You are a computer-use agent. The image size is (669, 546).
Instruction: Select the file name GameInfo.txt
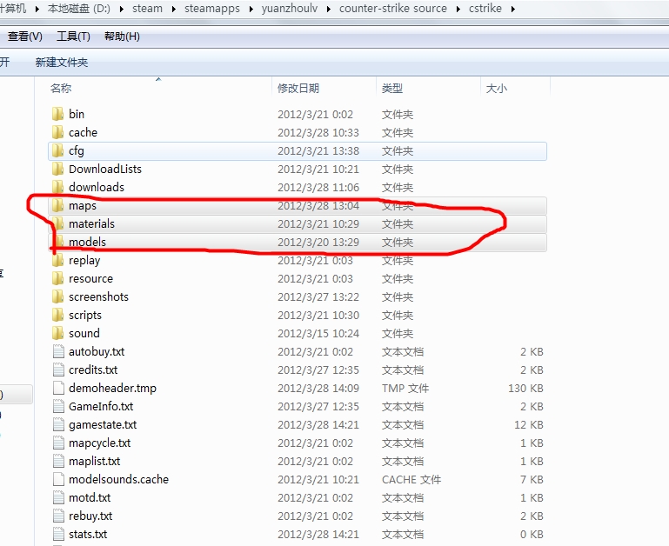101,407
